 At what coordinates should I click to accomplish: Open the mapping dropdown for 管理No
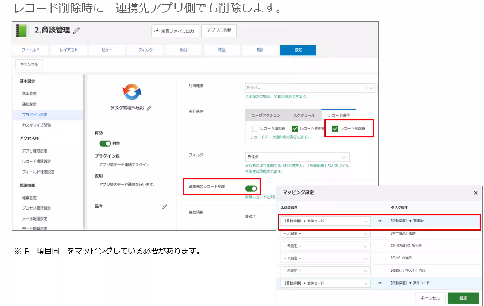pyautogui.click(x=326, y=221)
